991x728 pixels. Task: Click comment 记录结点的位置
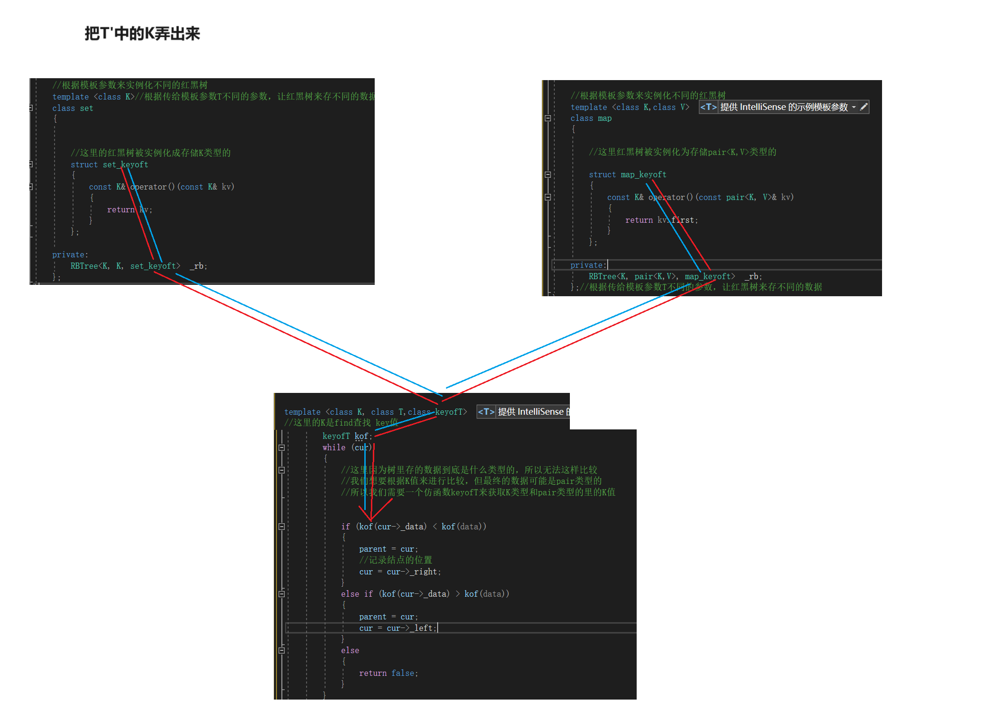click(x=396, y=560)
